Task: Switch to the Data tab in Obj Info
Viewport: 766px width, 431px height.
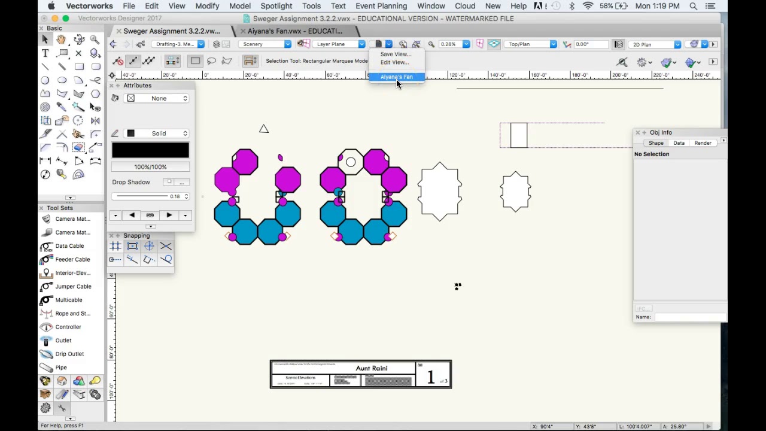Action: coord(679,143)
